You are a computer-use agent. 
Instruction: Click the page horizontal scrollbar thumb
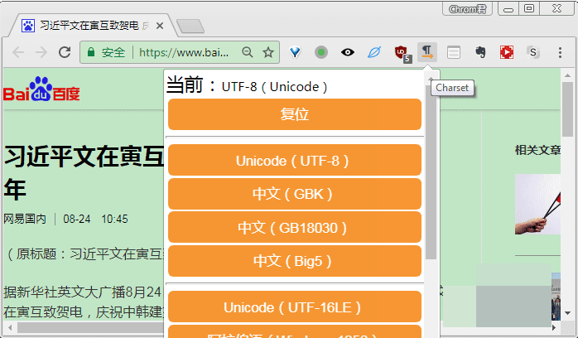tap(90, 327)
